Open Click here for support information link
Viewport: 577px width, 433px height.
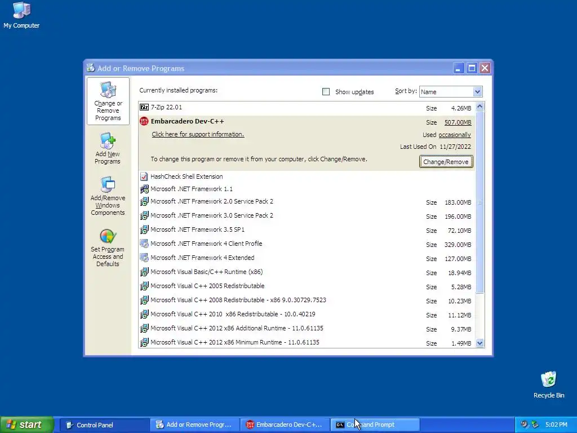198,134
